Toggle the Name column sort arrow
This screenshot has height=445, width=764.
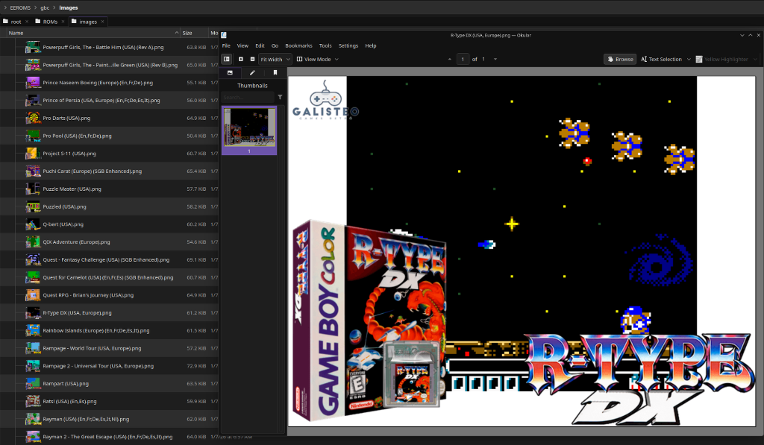click(x=176, y=33)
